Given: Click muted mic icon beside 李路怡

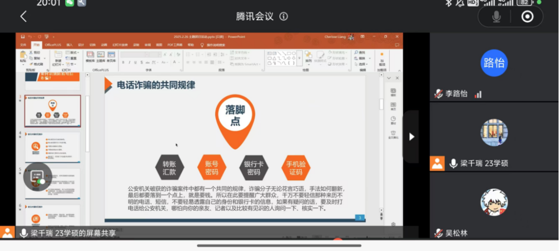Looking at the screenshot, I should (439, 94).
